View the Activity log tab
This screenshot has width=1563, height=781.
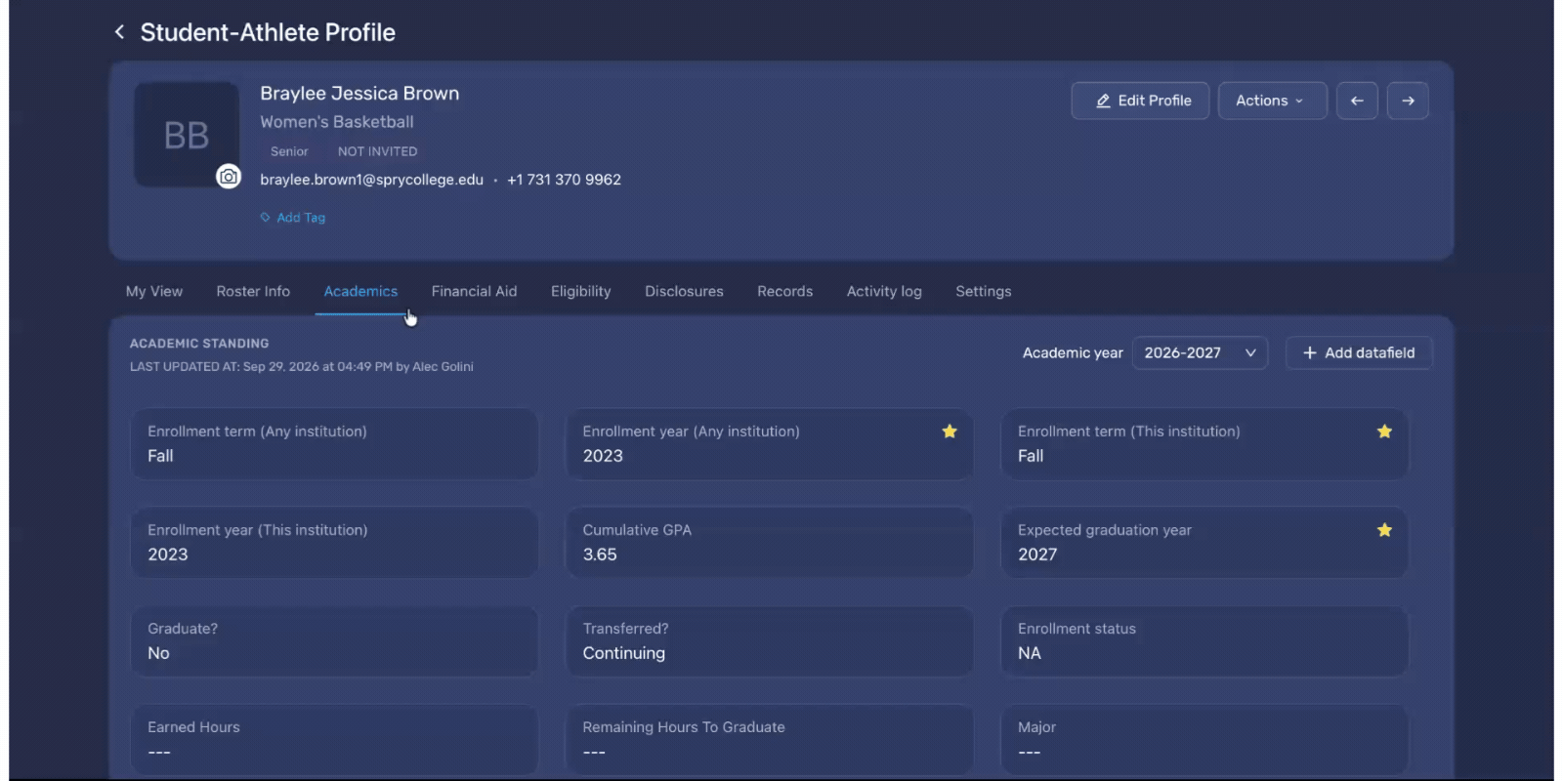884,291
